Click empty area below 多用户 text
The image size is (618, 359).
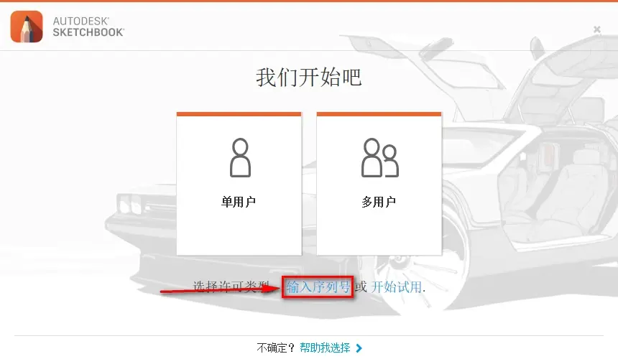tap(379, 232)
